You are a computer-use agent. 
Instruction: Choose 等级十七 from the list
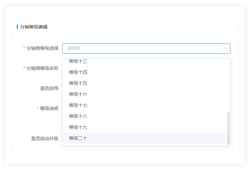click(78, 105)
